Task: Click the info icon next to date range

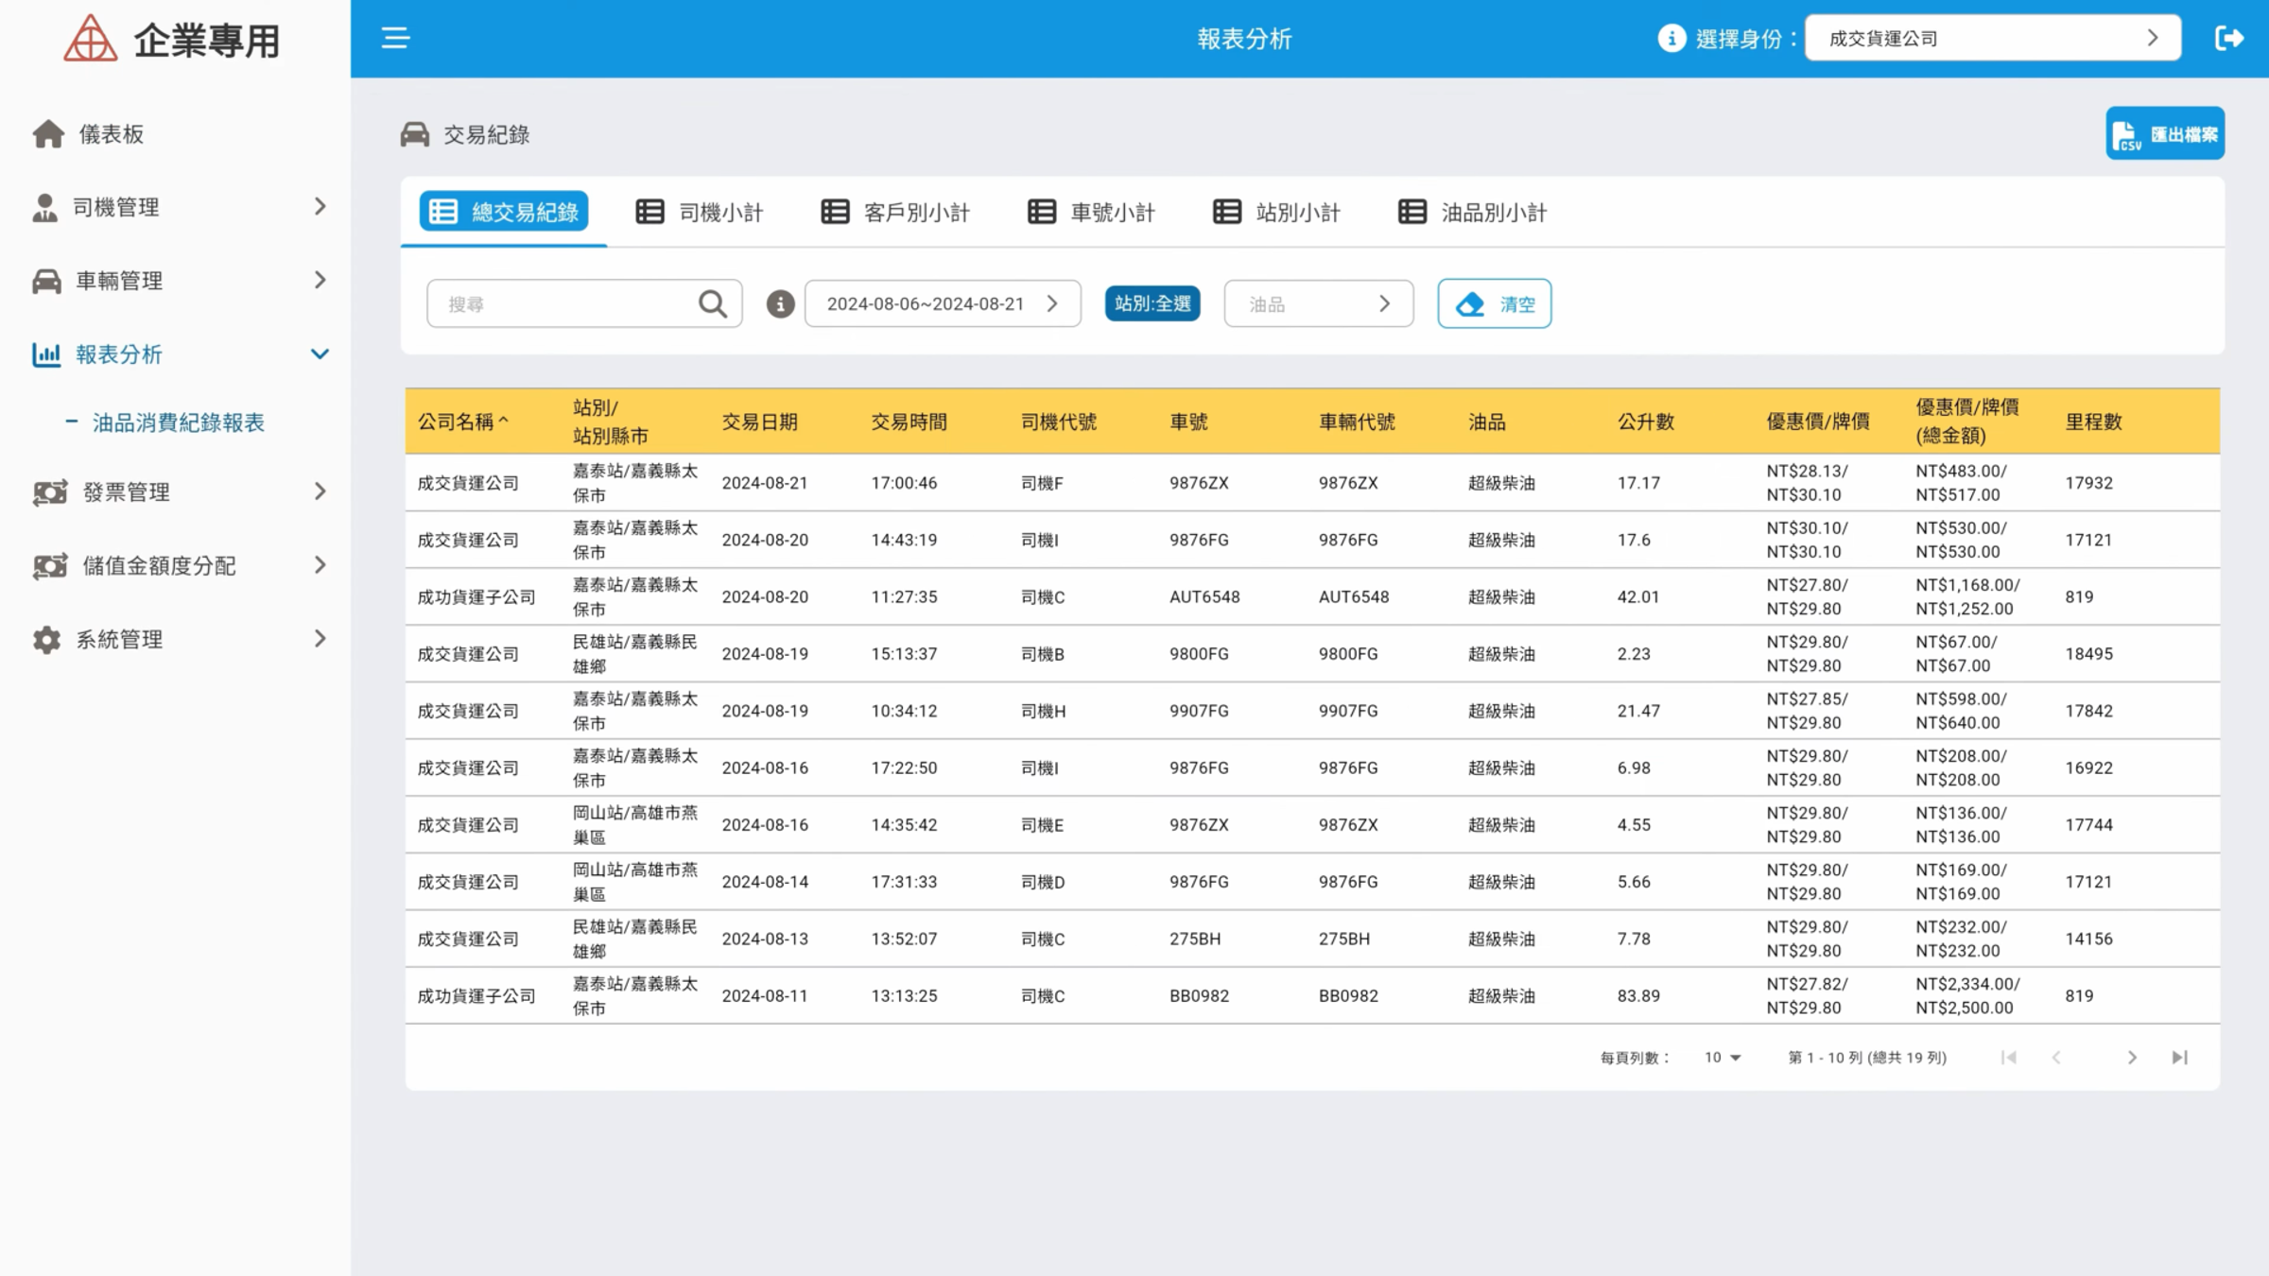Action: (779, 303)
